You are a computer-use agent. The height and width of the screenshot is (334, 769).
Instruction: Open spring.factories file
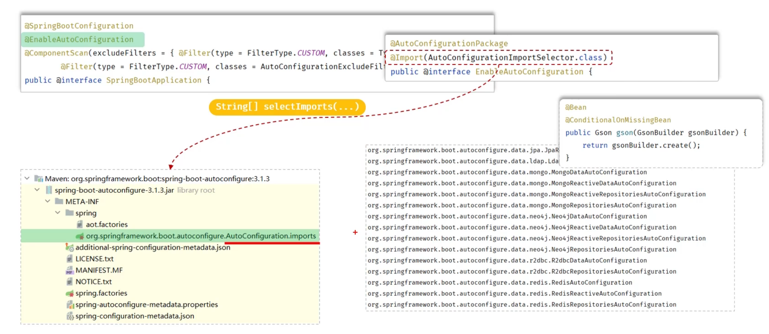170,293
